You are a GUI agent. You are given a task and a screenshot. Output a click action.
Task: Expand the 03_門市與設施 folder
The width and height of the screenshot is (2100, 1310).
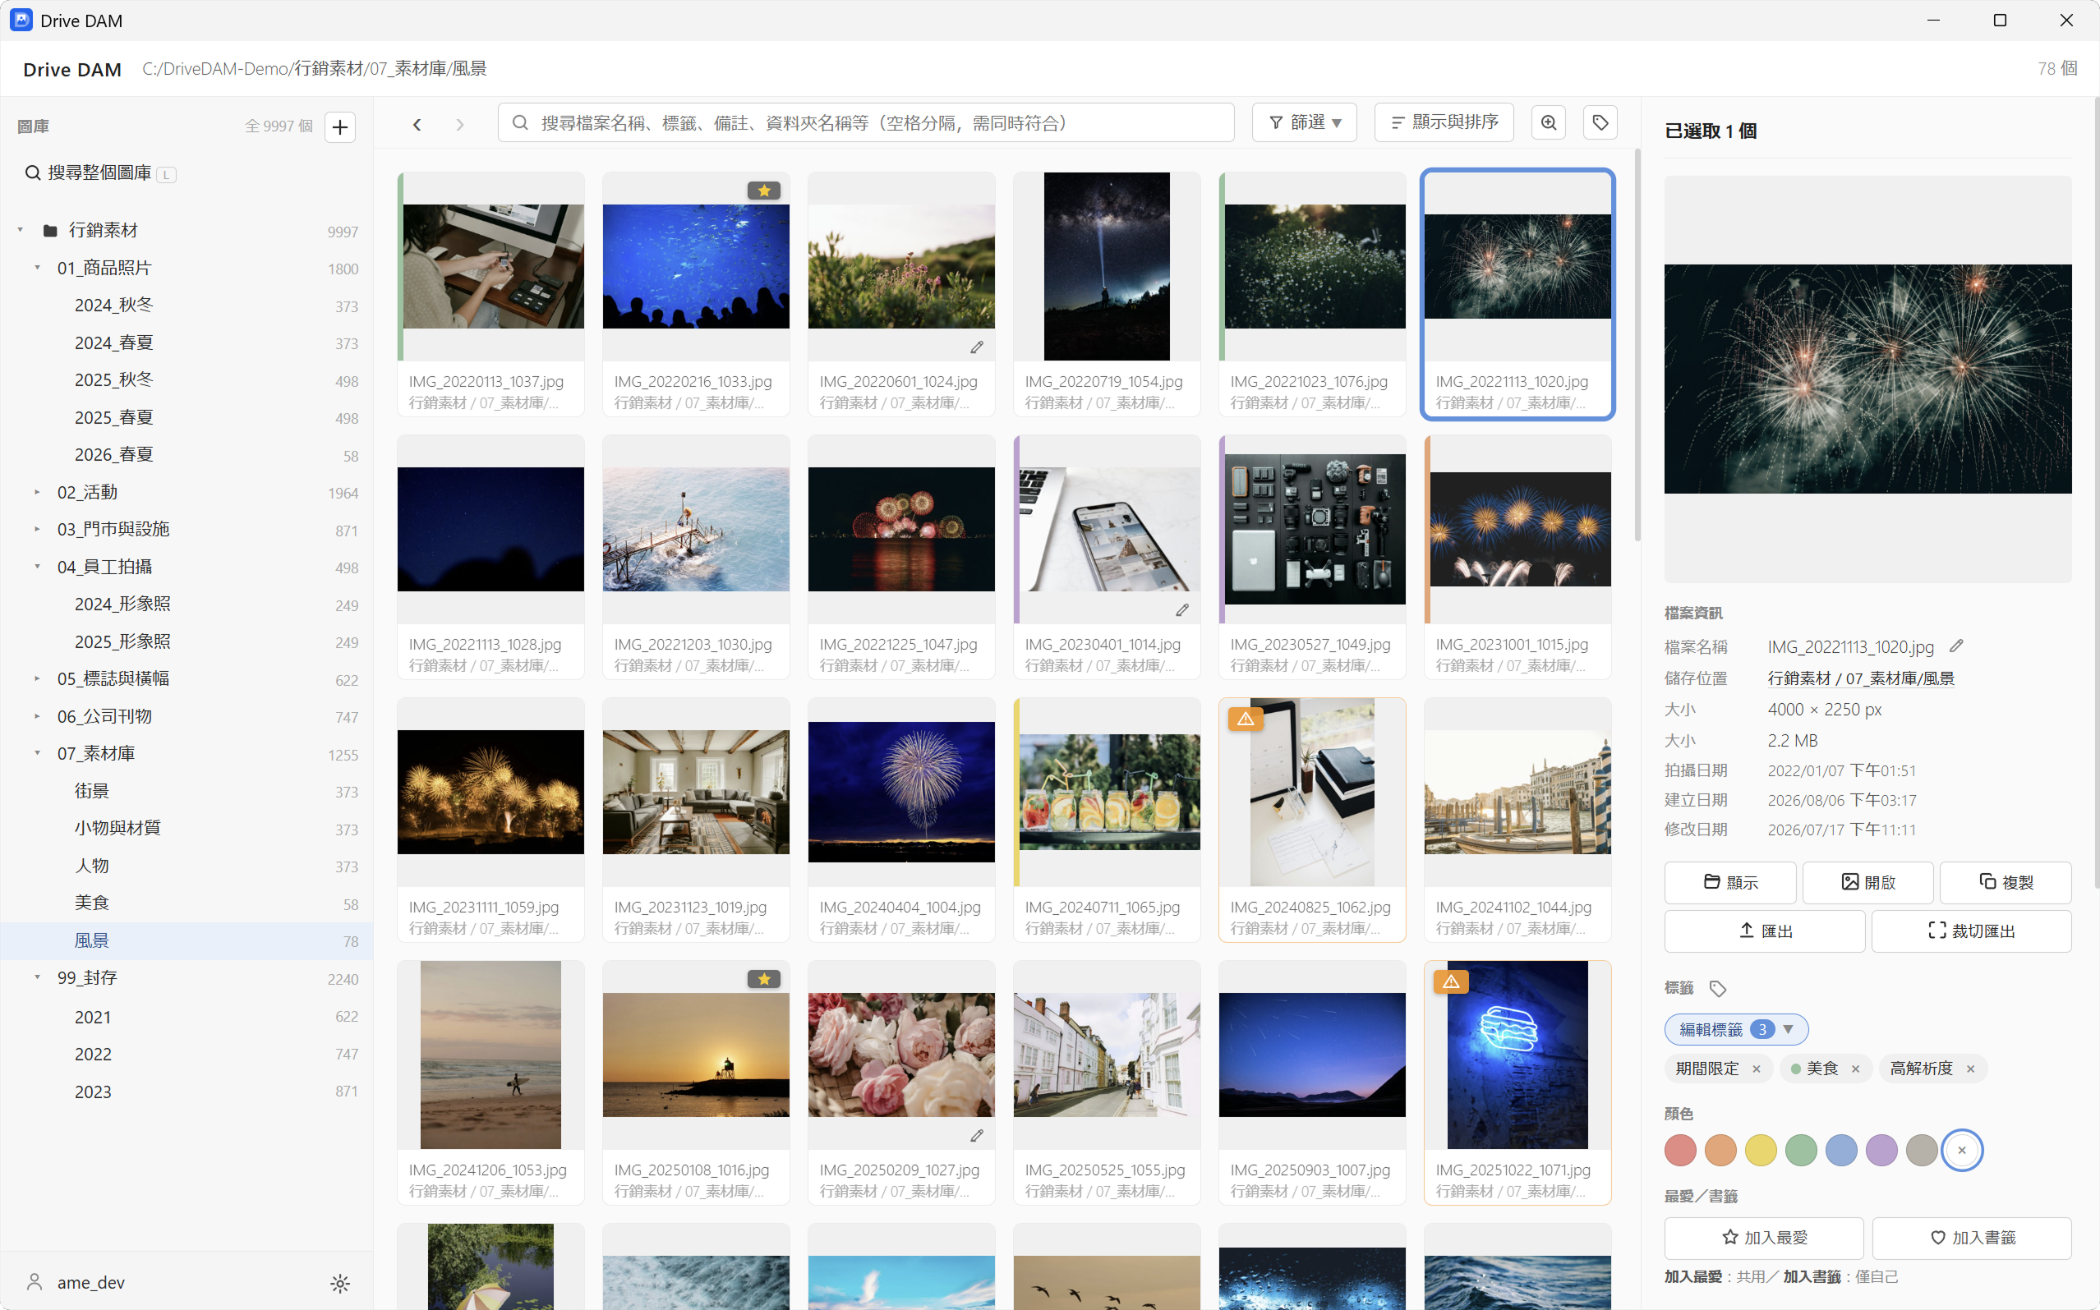[37, 530]
